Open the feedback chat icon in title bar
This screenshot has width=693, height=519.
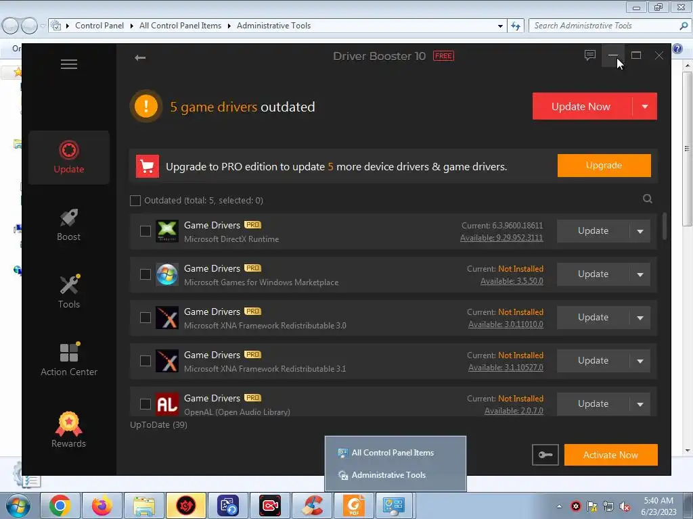pos(589,55)
